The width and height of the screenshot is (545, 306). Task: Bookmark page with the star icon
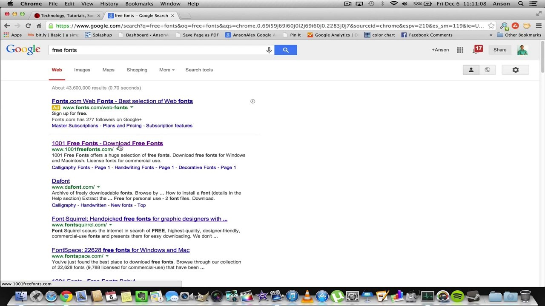(491, 25)
